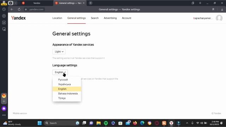This screenshot has height=127, width=226.
Task: Launch the purple Alice assistant icon
Action: click(x=4, y=108)
